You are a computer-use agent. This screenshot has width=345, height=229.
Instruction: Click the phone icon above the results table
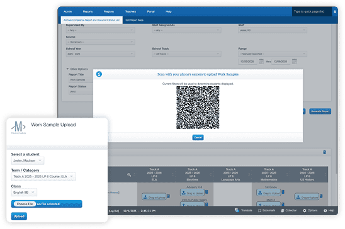coord(324,152)
